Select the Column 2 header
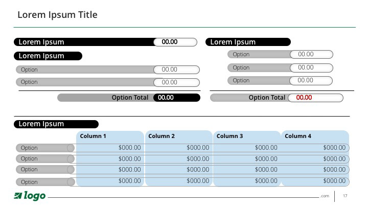The height and width of the screenshot is (207, 368). tap(162, 136)
